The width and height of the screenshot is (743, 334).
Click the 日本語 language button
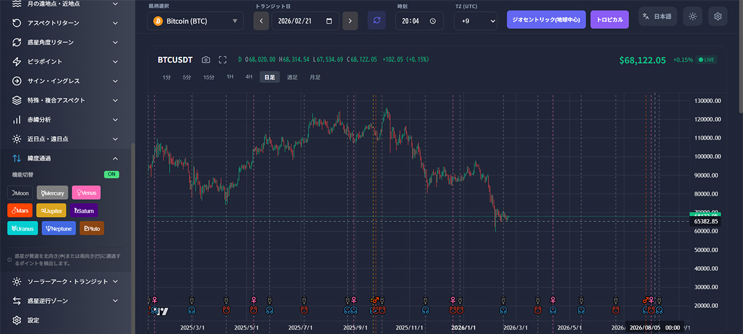click(x=657, y=17)
